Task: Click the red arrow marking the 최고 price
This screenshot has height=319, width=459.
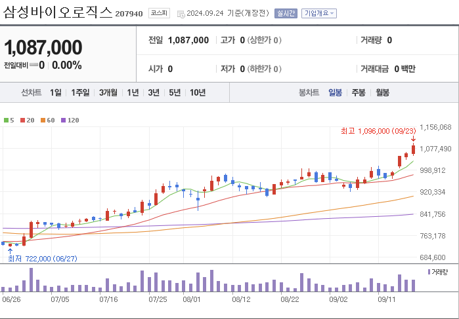Action: pos(413,138)
